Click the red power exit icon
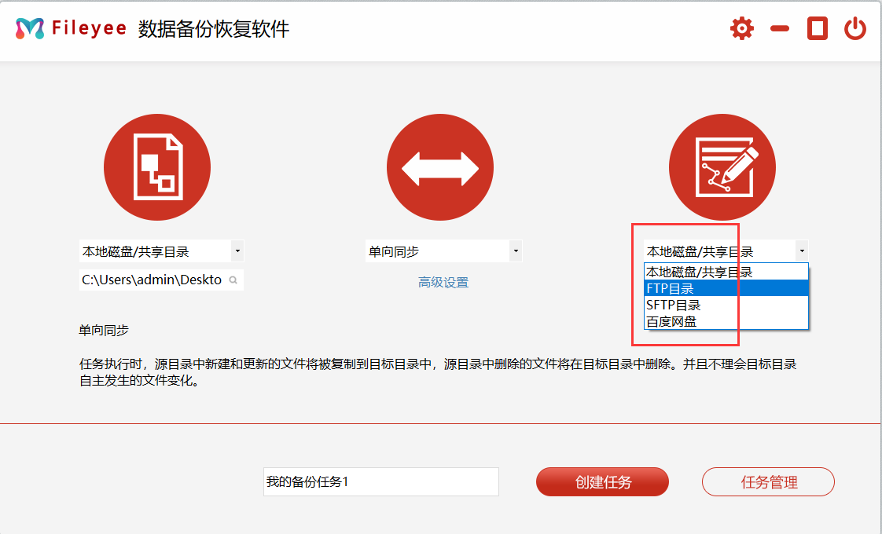The image size is (882, 534). (854, 29)
